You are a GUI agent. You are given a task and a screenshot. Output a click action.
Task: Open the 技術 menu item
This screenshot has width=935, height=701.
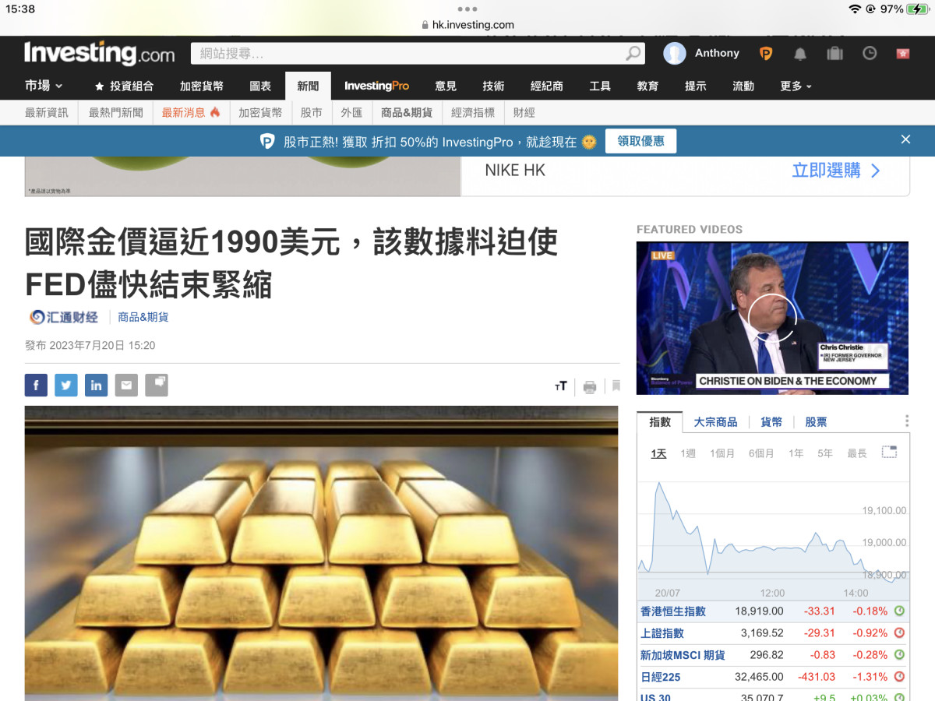[x=493, y=86]
